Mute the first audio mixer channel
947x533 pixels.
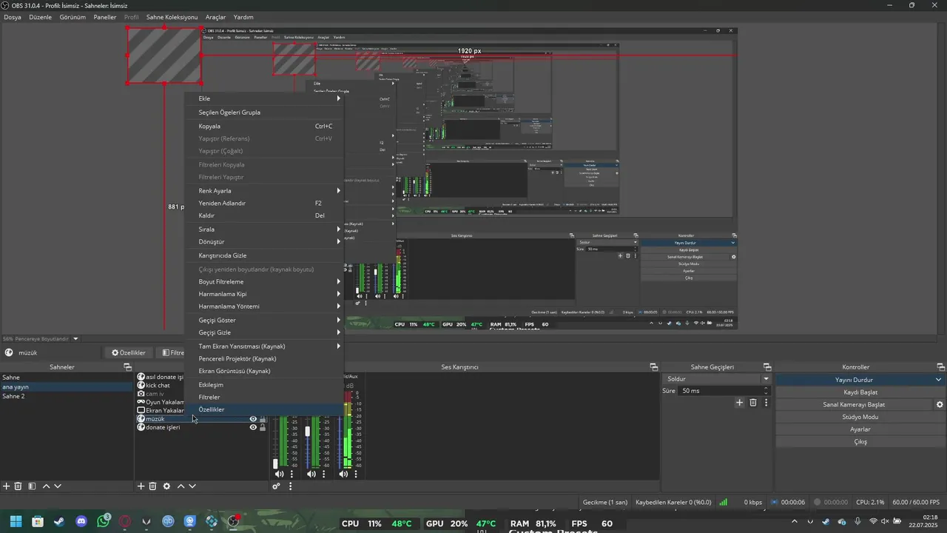pyautogui.click(x=279, y=474)
